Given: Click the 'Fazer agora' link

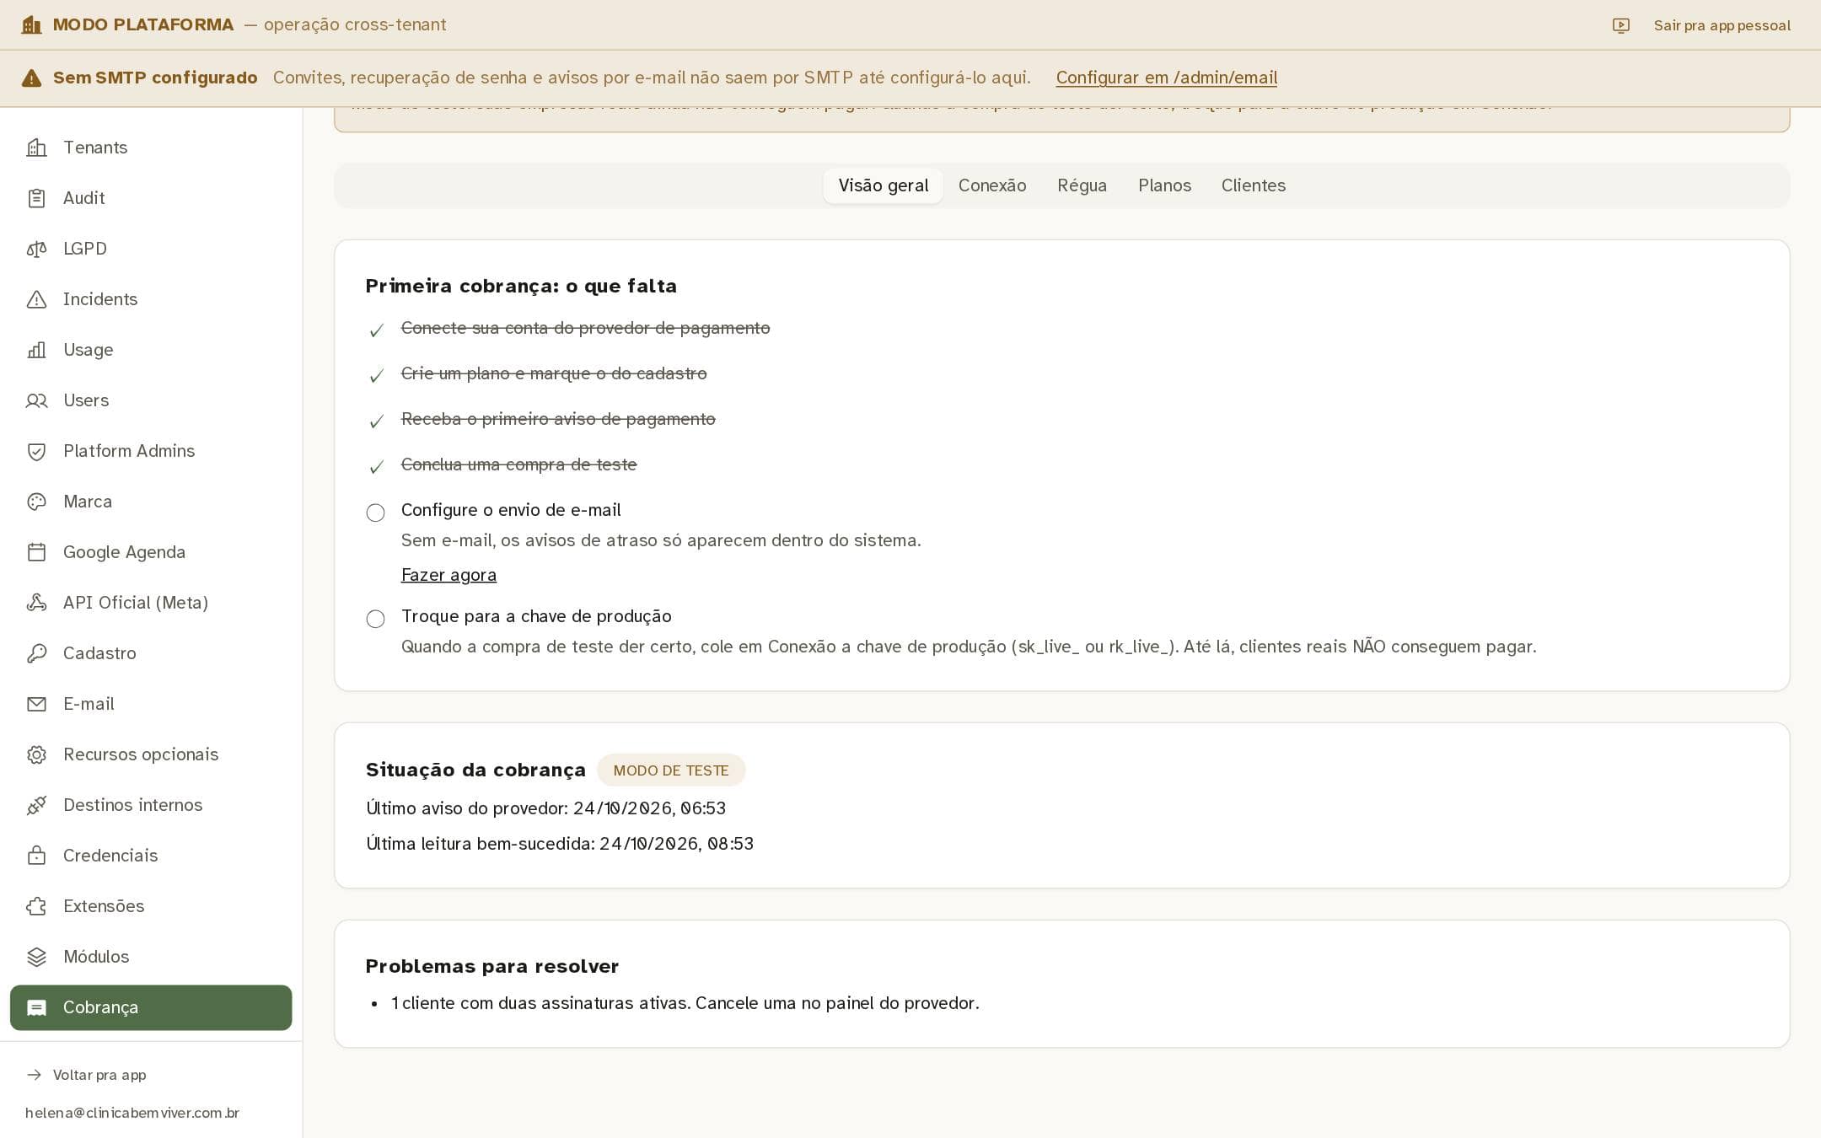Looking at the screenshot, I should (x=449, y=575).
